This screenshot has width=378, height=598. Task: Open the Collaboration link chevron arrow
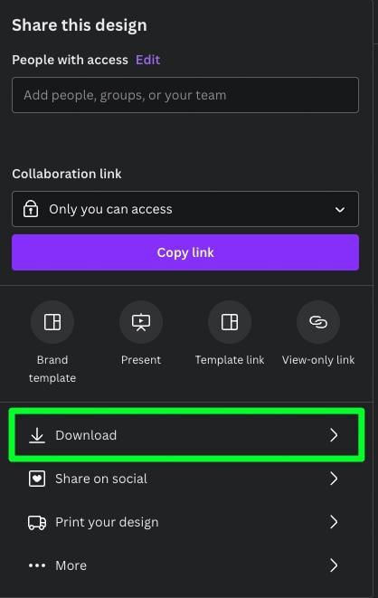pyautogui.click(x=340, y=209)
